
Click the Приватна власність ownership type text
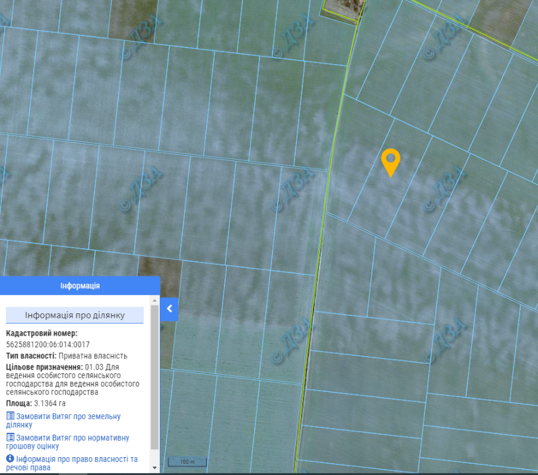93,356
